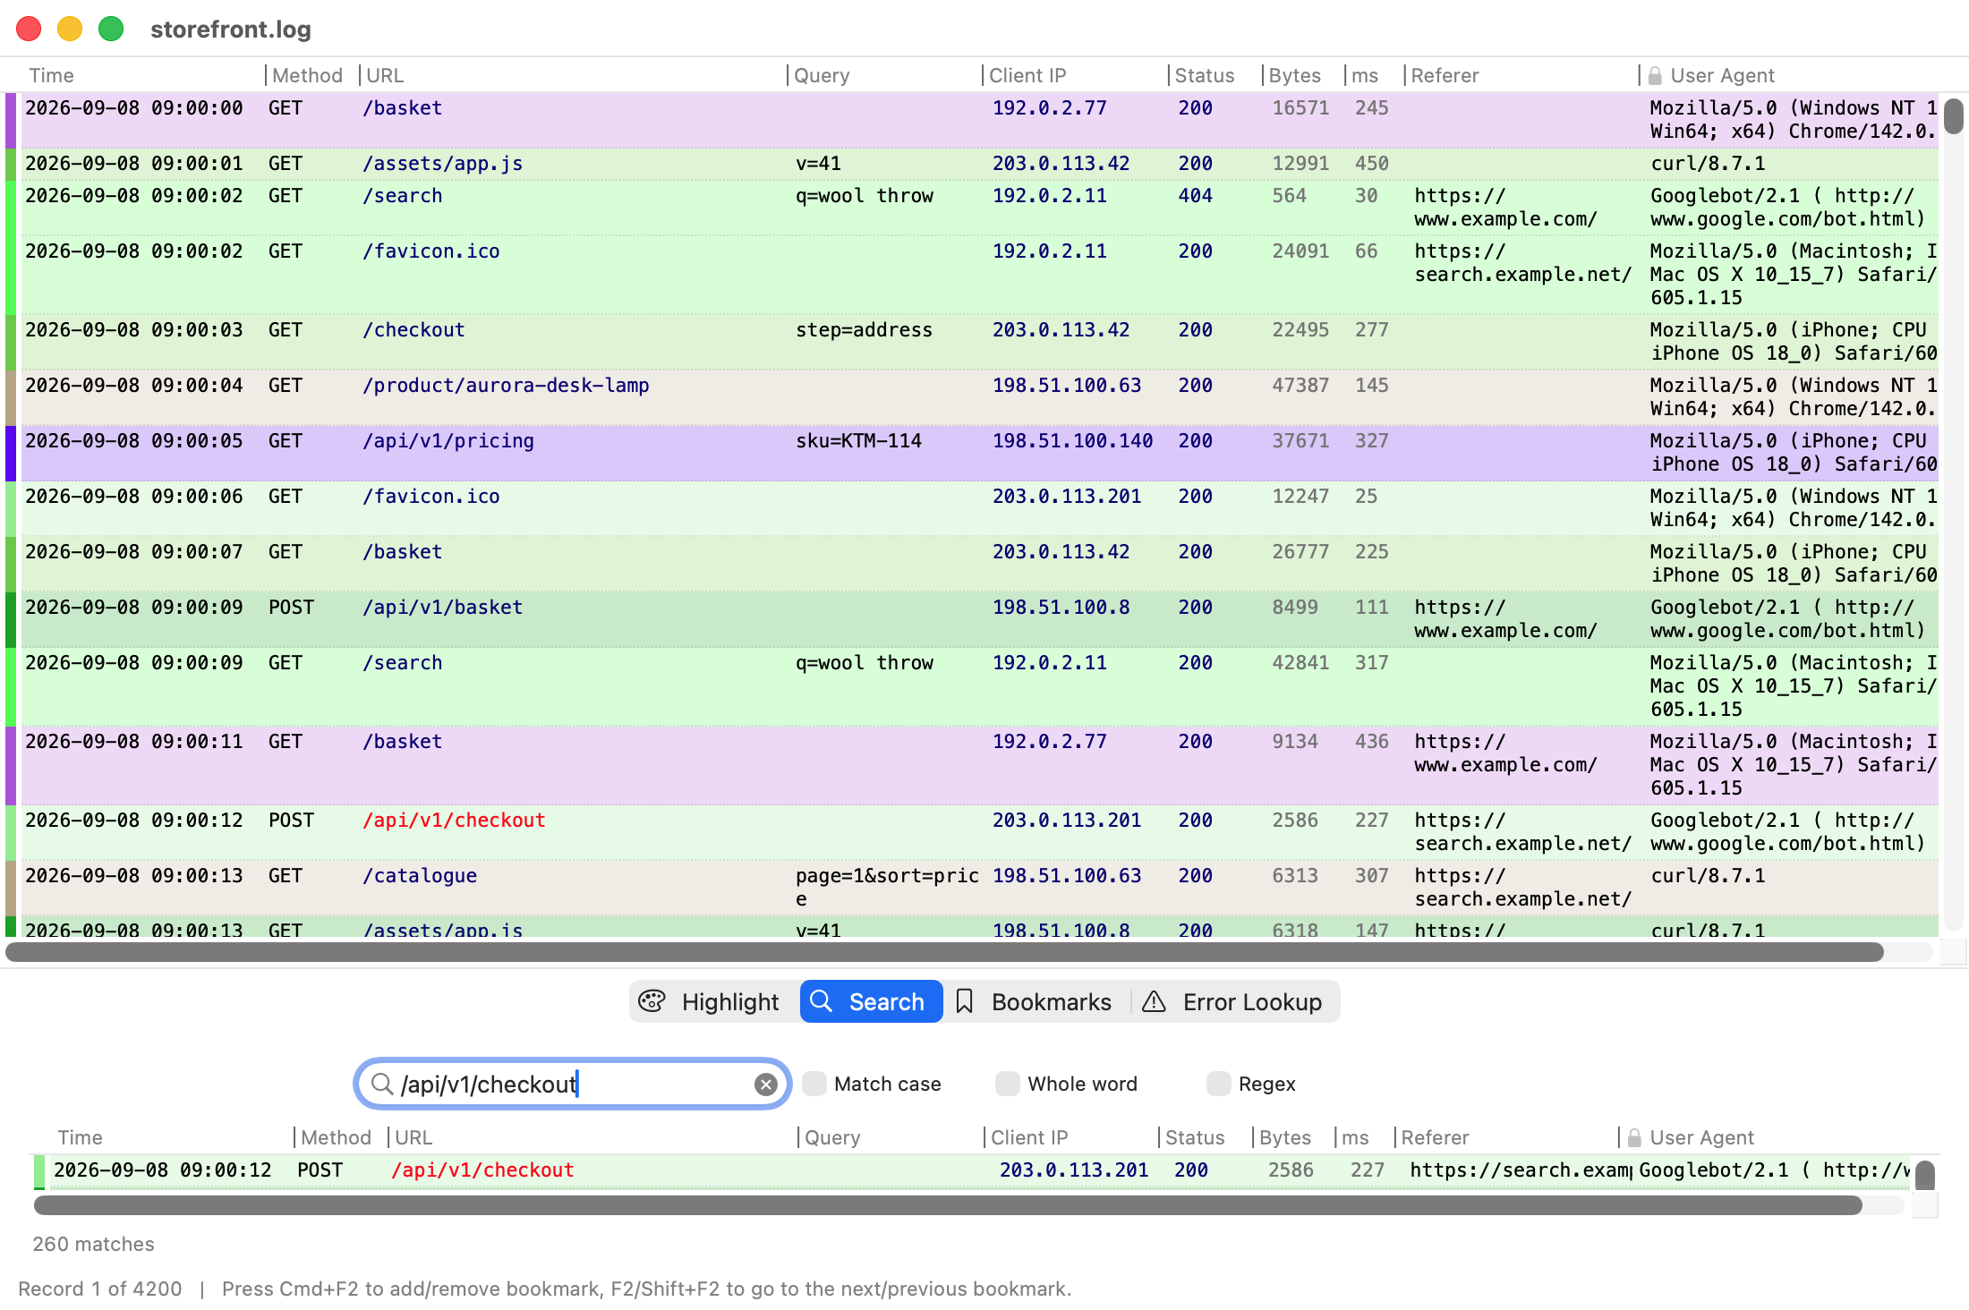Screen dimensions: 1969x1310
Task: Click the search results vertical scrollbar thumb
Action: 1925,1175
